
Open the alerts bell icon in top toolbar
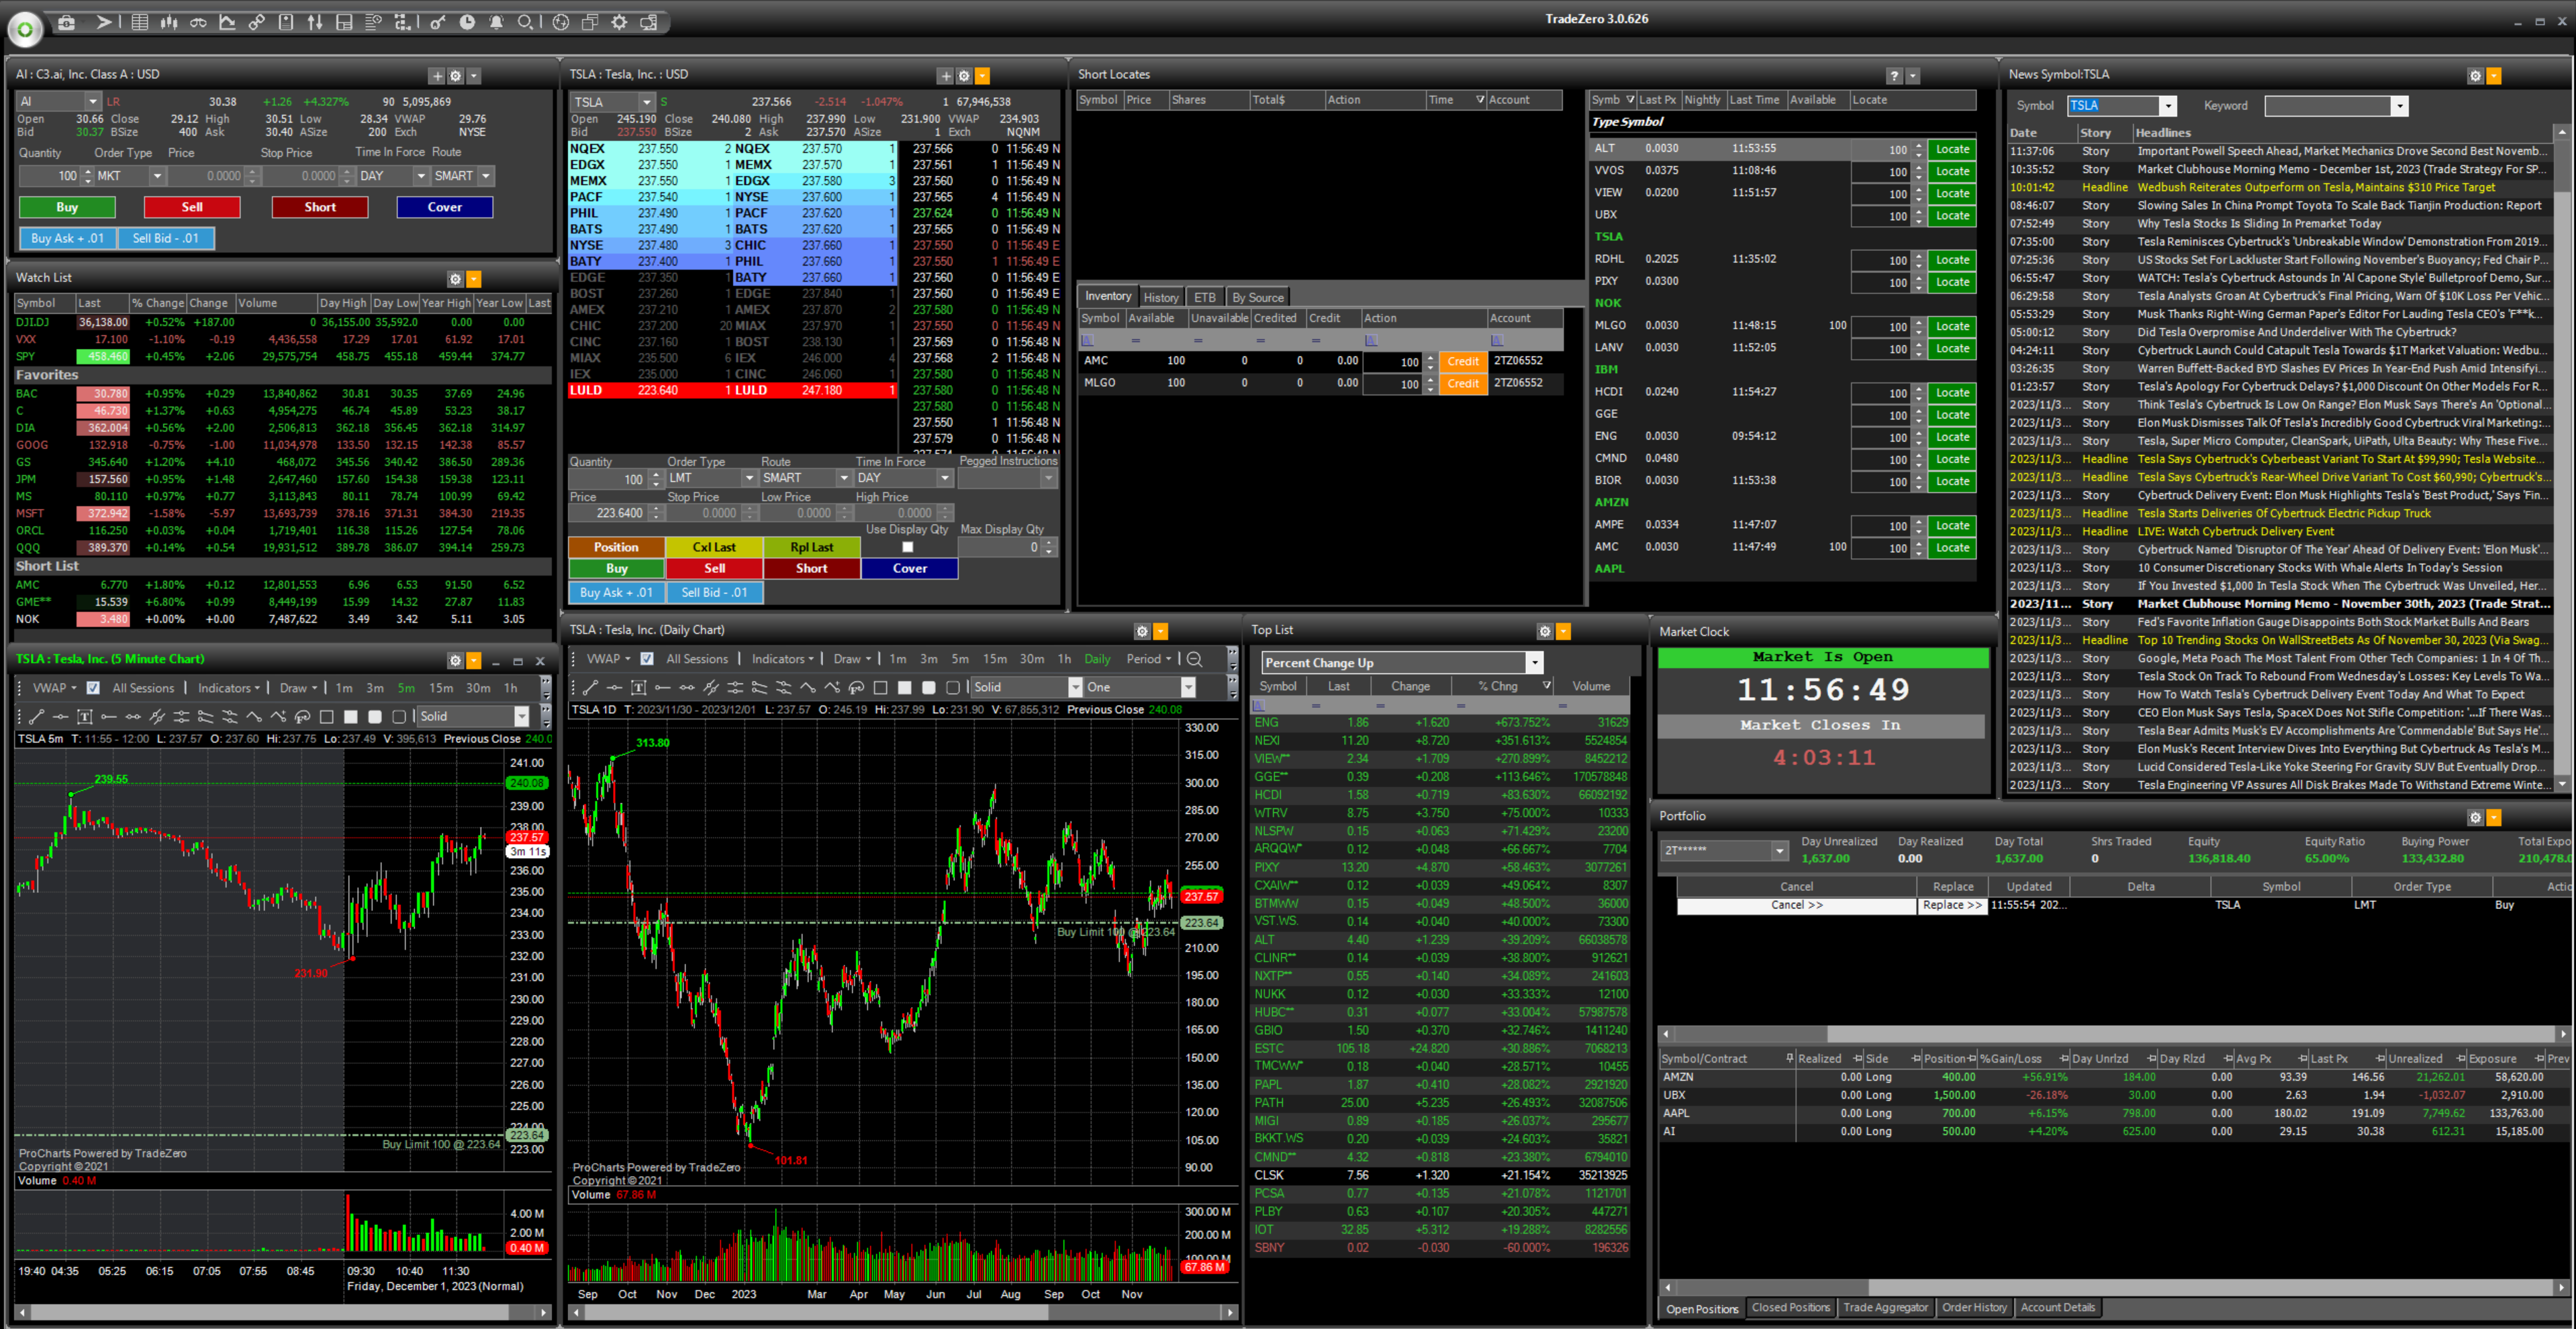pos(496,22)
